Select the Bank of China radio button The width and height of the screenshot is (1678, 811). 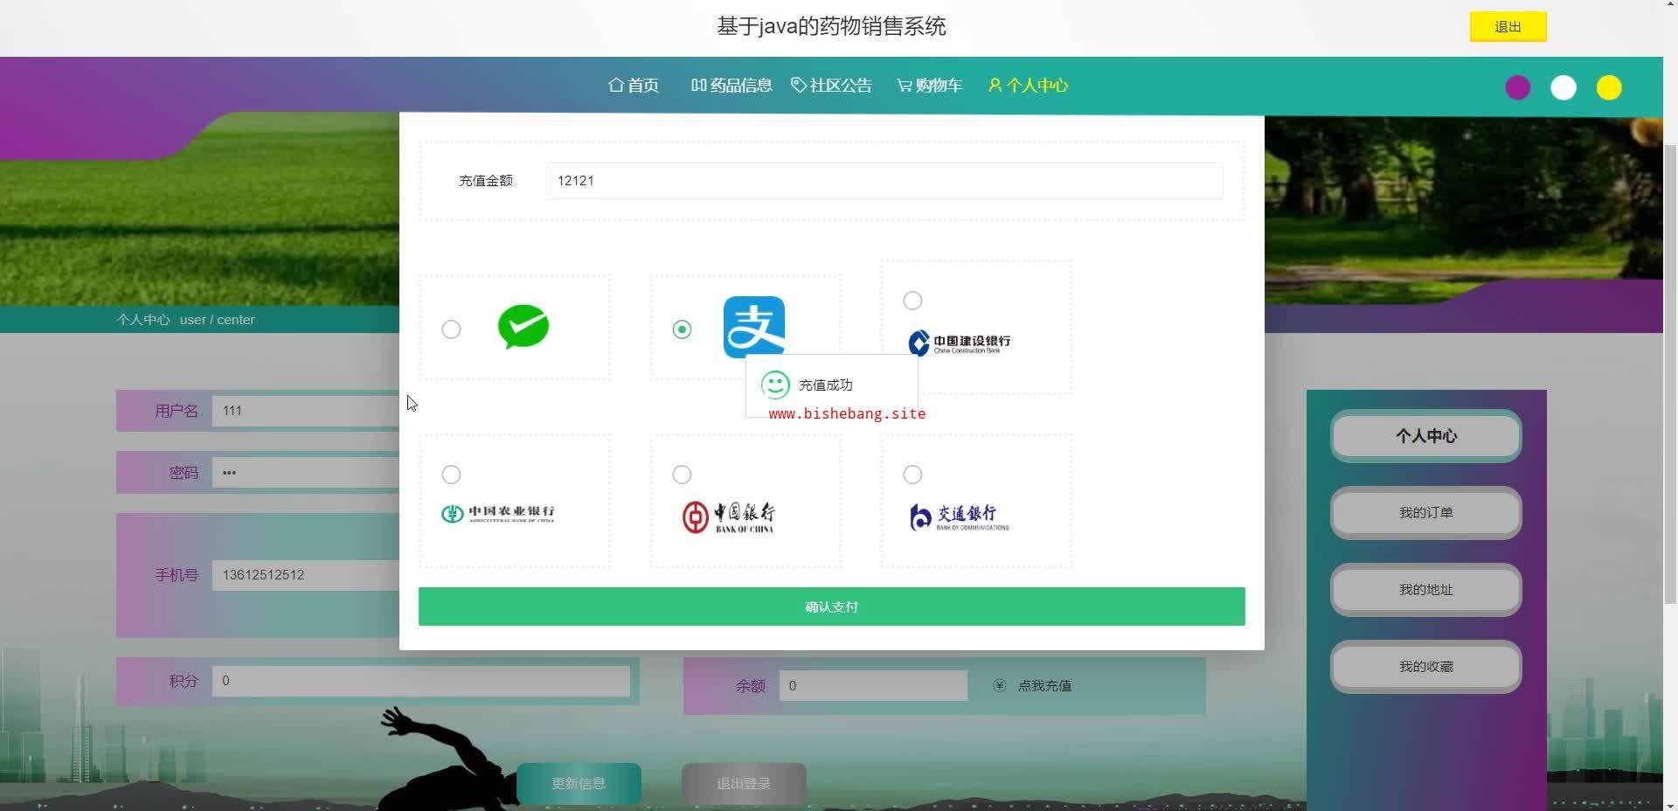pyautogui.click(x=682, y=475)
